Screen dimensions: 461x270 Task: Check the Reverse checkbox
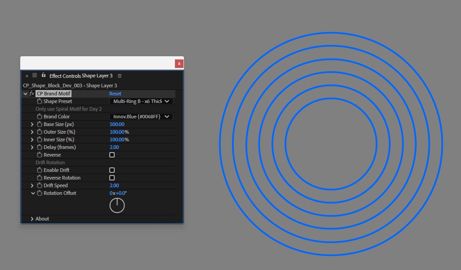click(112, 155)
